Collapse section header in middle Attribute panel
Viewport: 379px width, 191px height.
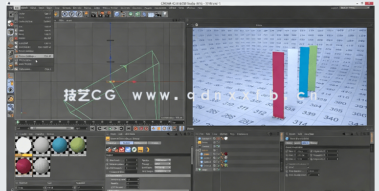148,176
